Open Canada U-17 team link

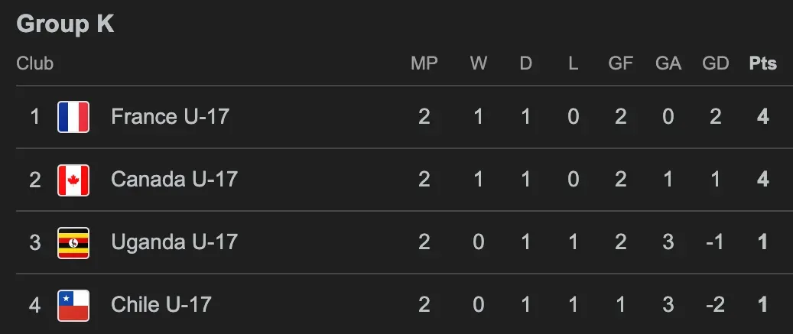pyautogui.click(x=174, y=180)
